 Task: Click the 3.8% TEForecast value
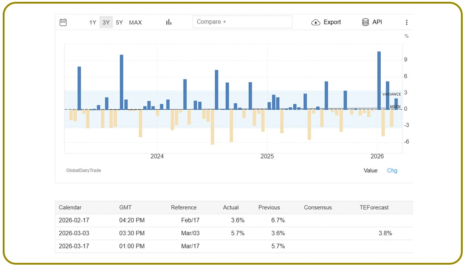[385, 233]
